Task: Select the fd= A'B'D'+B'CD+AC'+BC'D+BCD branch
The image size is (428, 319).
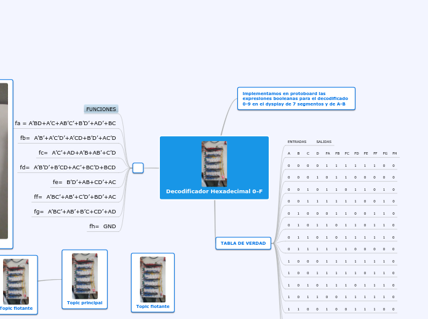Action: (68, 167)
